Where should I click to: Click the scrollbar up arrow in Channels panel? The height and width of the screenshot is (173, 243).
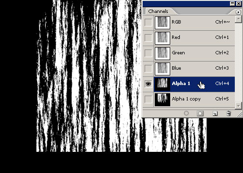238,19
